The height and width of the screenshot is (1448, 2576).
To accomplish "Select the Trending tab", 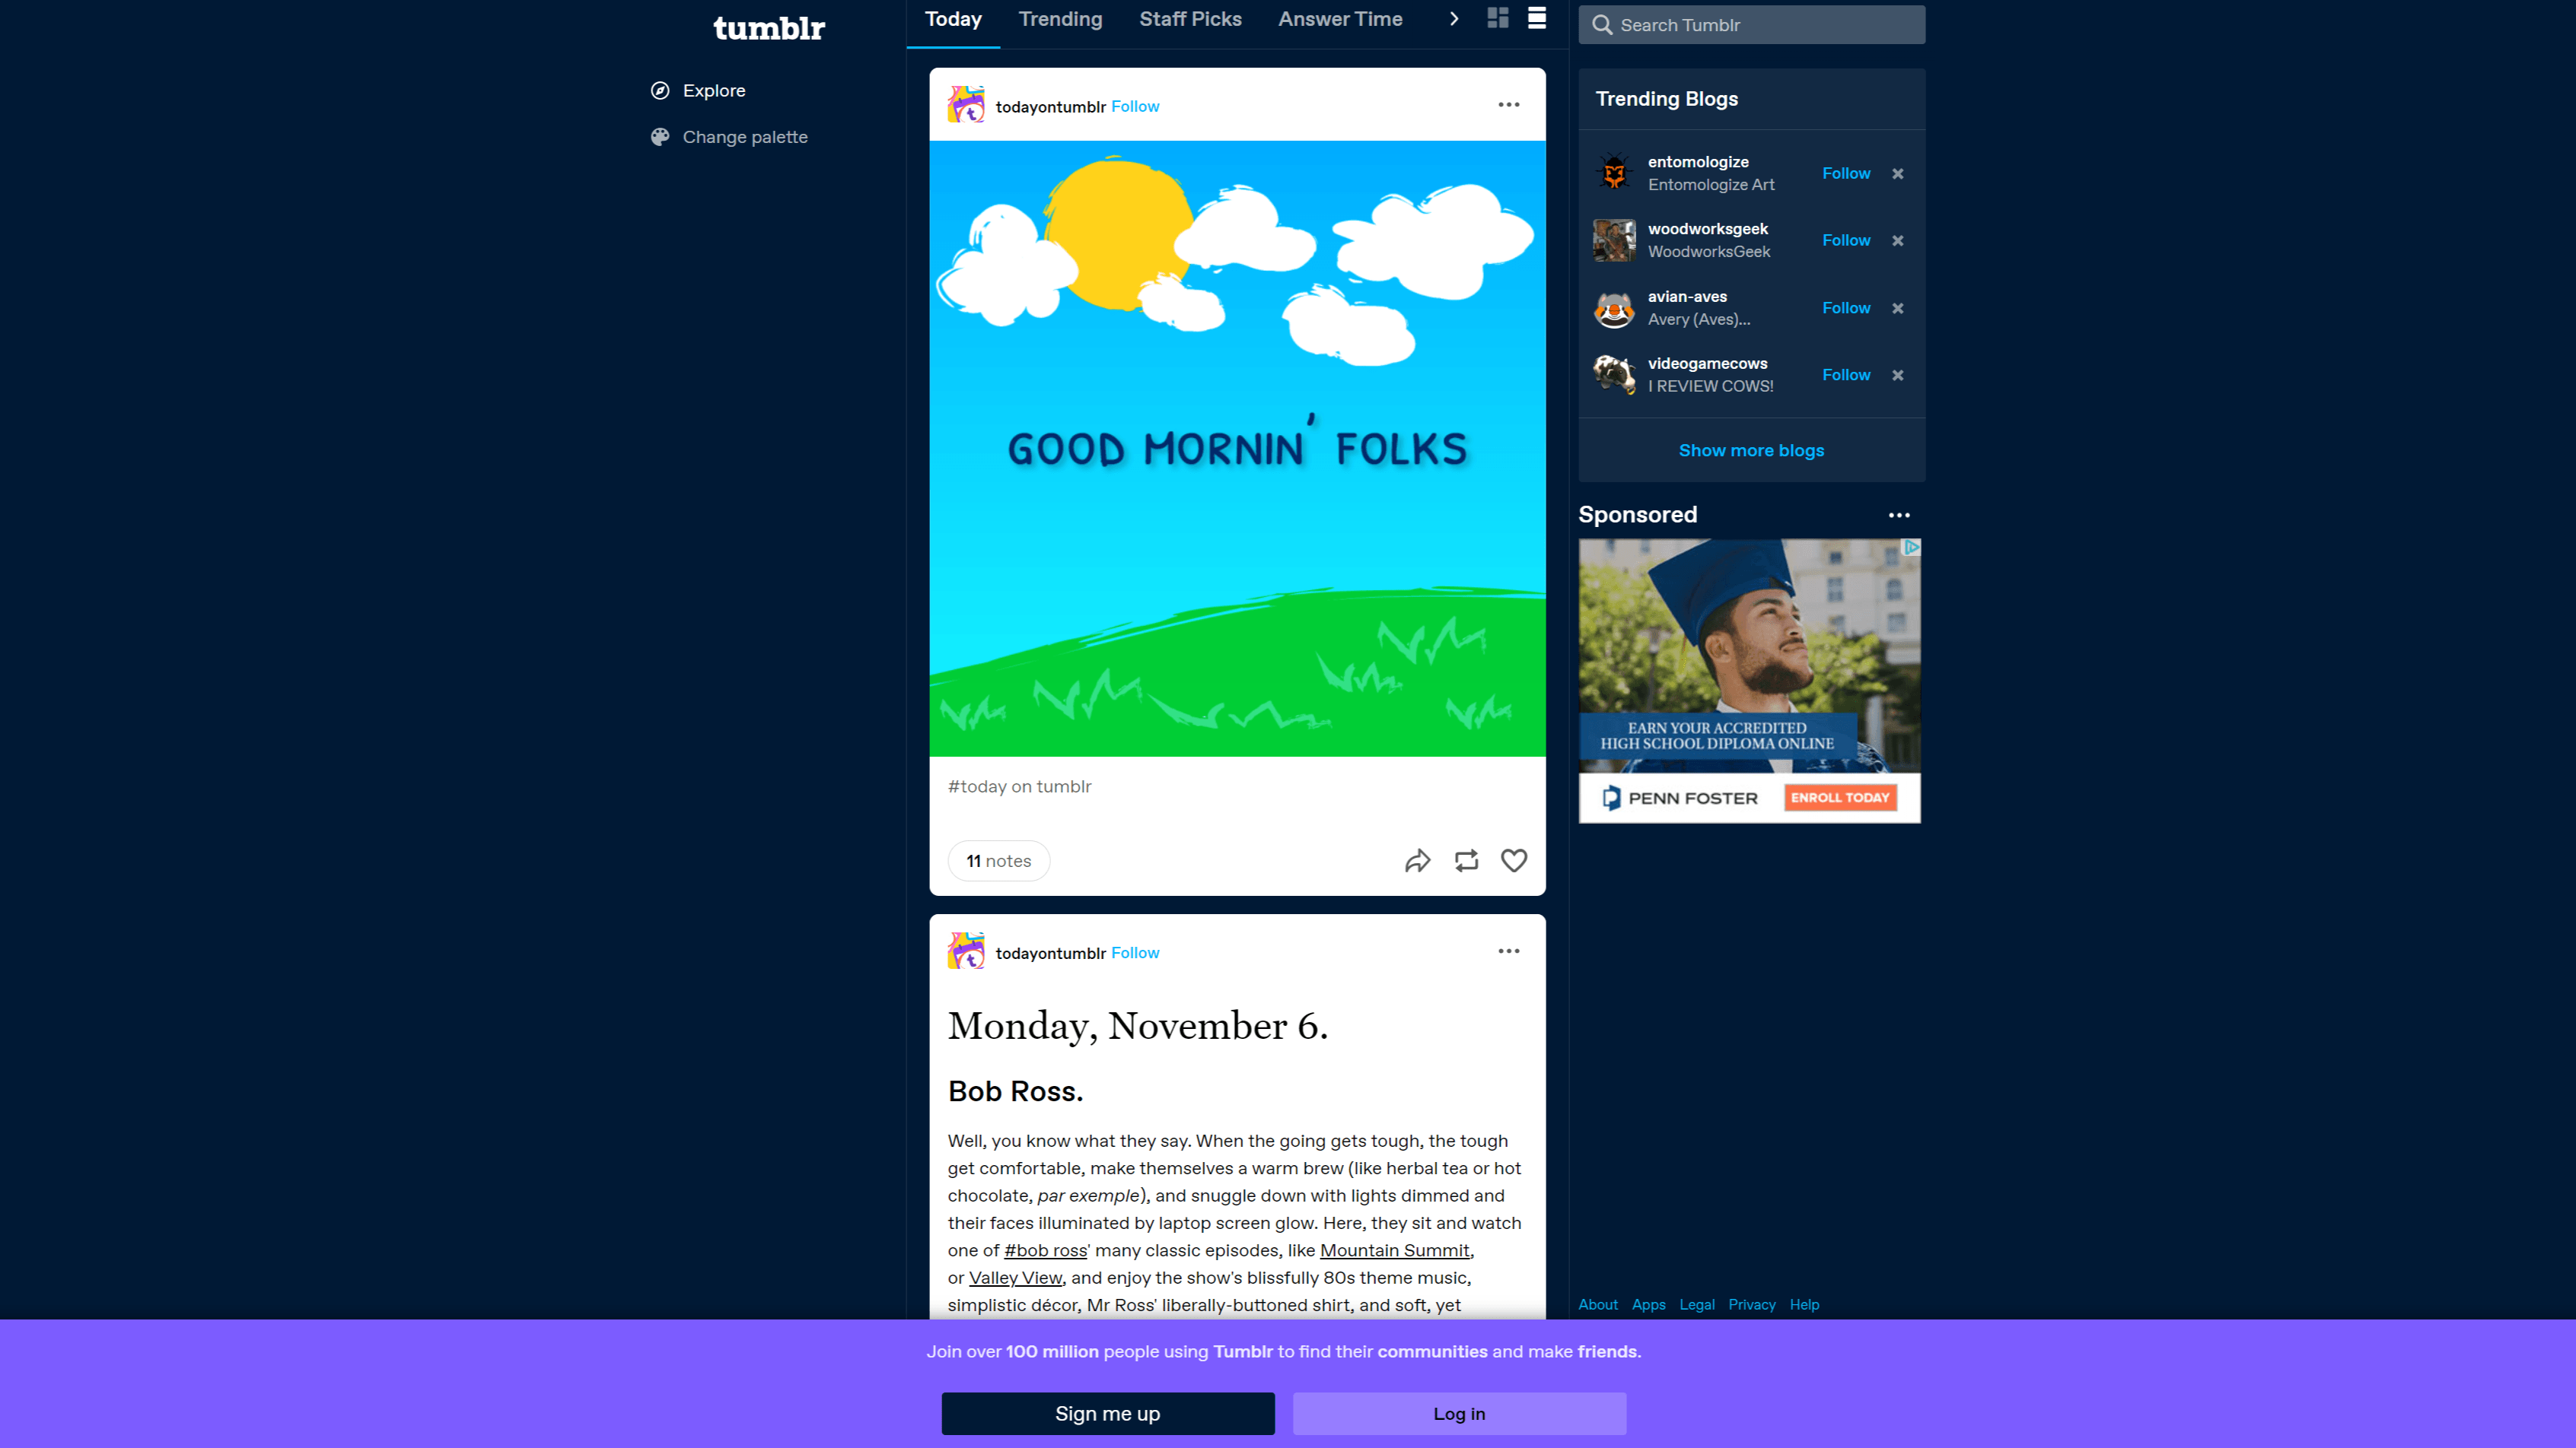I will (x=1060, y=20).
